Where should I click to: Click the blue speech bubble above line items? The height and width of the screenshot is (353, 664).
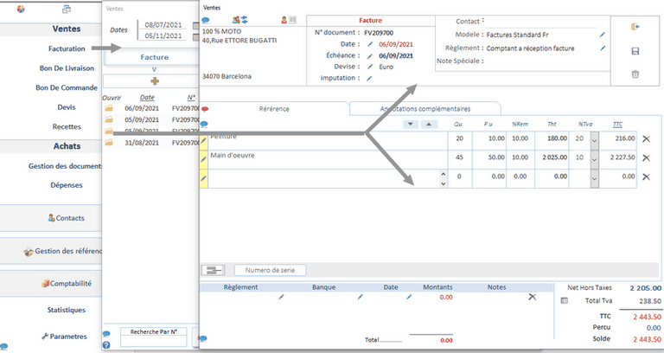pos(204,125)
